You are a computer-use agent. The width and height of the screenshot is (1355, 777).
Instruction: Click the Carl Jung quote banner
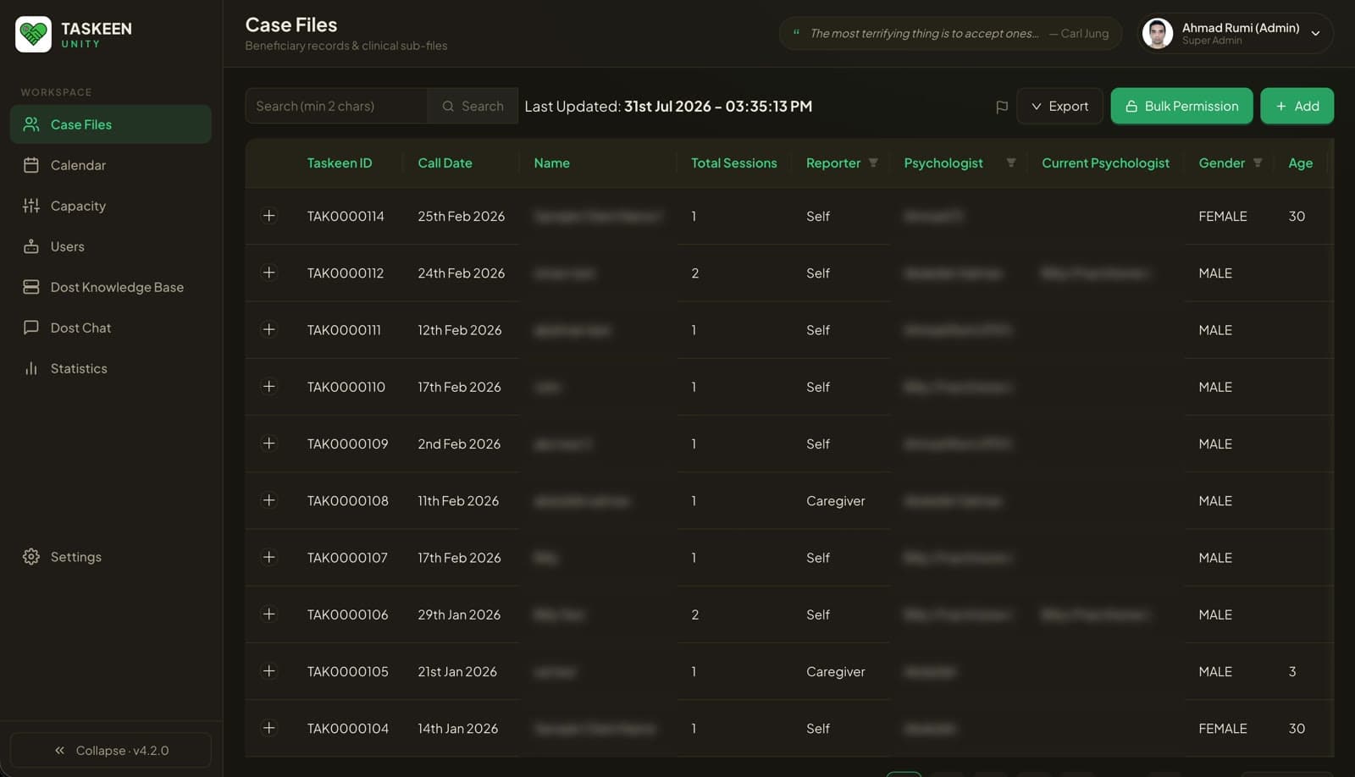click(x=950, y=34)
